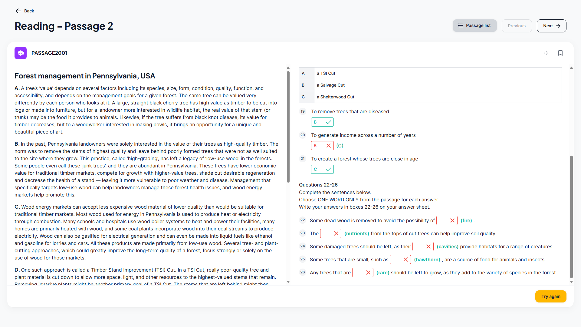Image resolution: width=581 pixels, height=327 pixels.
Task: Click the blank field for question 24
Action: click(x=423, y=246)
